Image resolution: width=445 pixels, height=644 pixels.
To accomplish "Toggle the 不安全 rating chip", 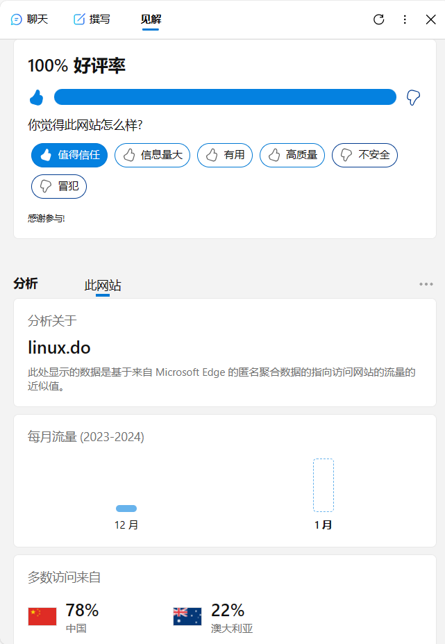I will point(364,155).
